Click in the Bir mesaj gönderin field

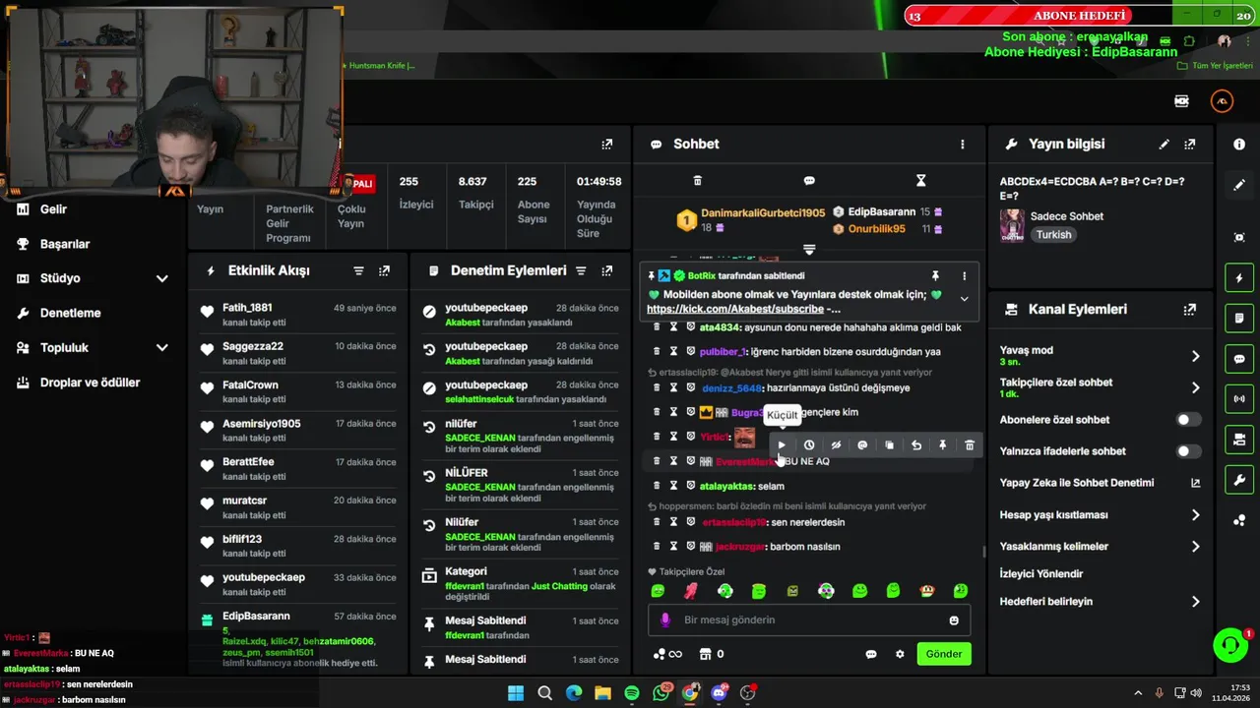coord(809,620)
